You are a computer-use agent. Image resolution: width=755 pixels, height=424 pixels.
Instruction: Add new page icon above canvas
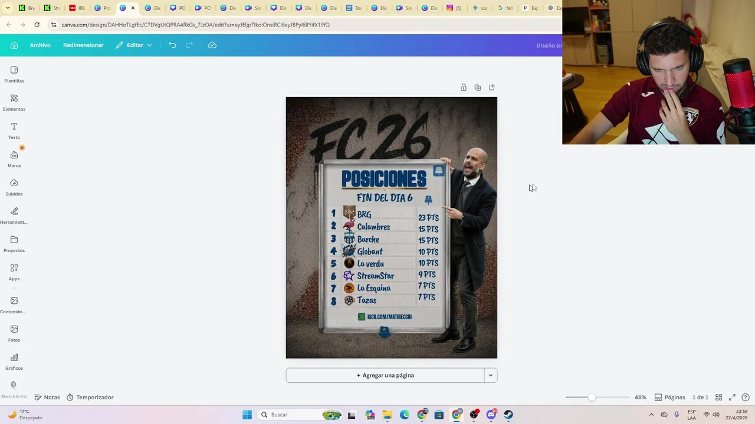pos(492,87)
